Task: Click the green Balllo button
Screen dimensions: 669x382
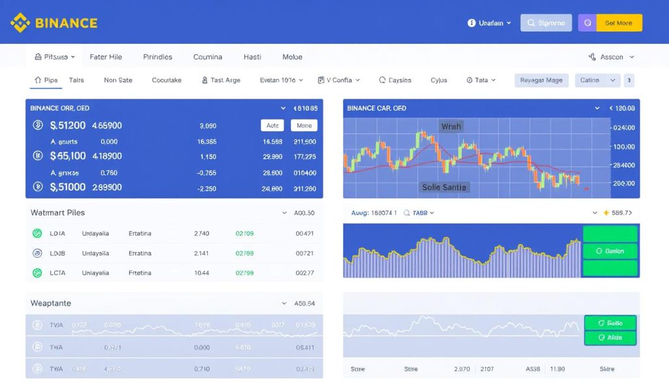Action: click(610, 323)
